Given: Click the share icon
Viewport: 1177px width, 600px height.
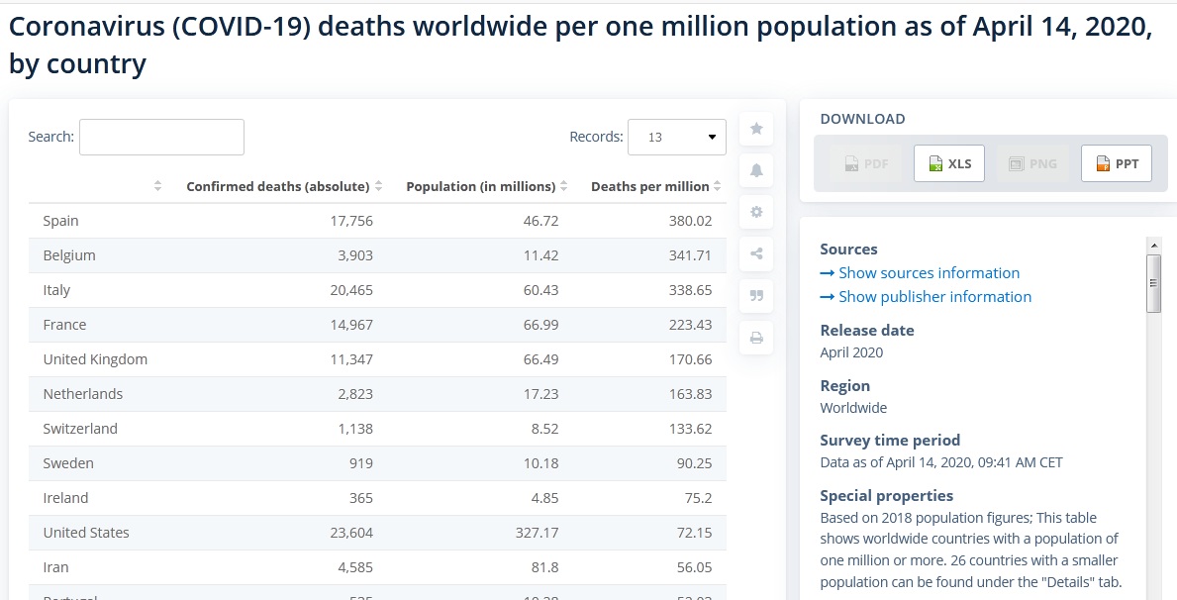Looking at the screenshot, I should [756, 253].
